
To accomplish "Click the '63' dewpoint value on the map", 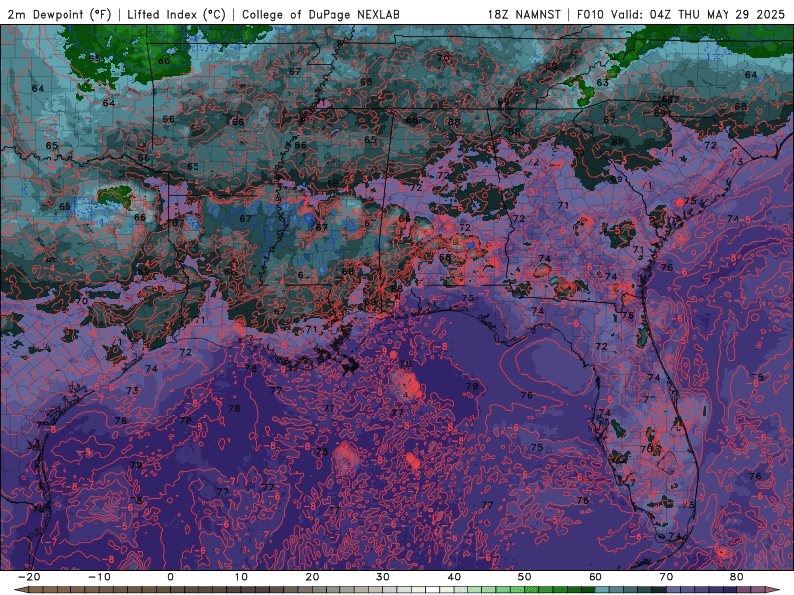I will click(602, 83).
